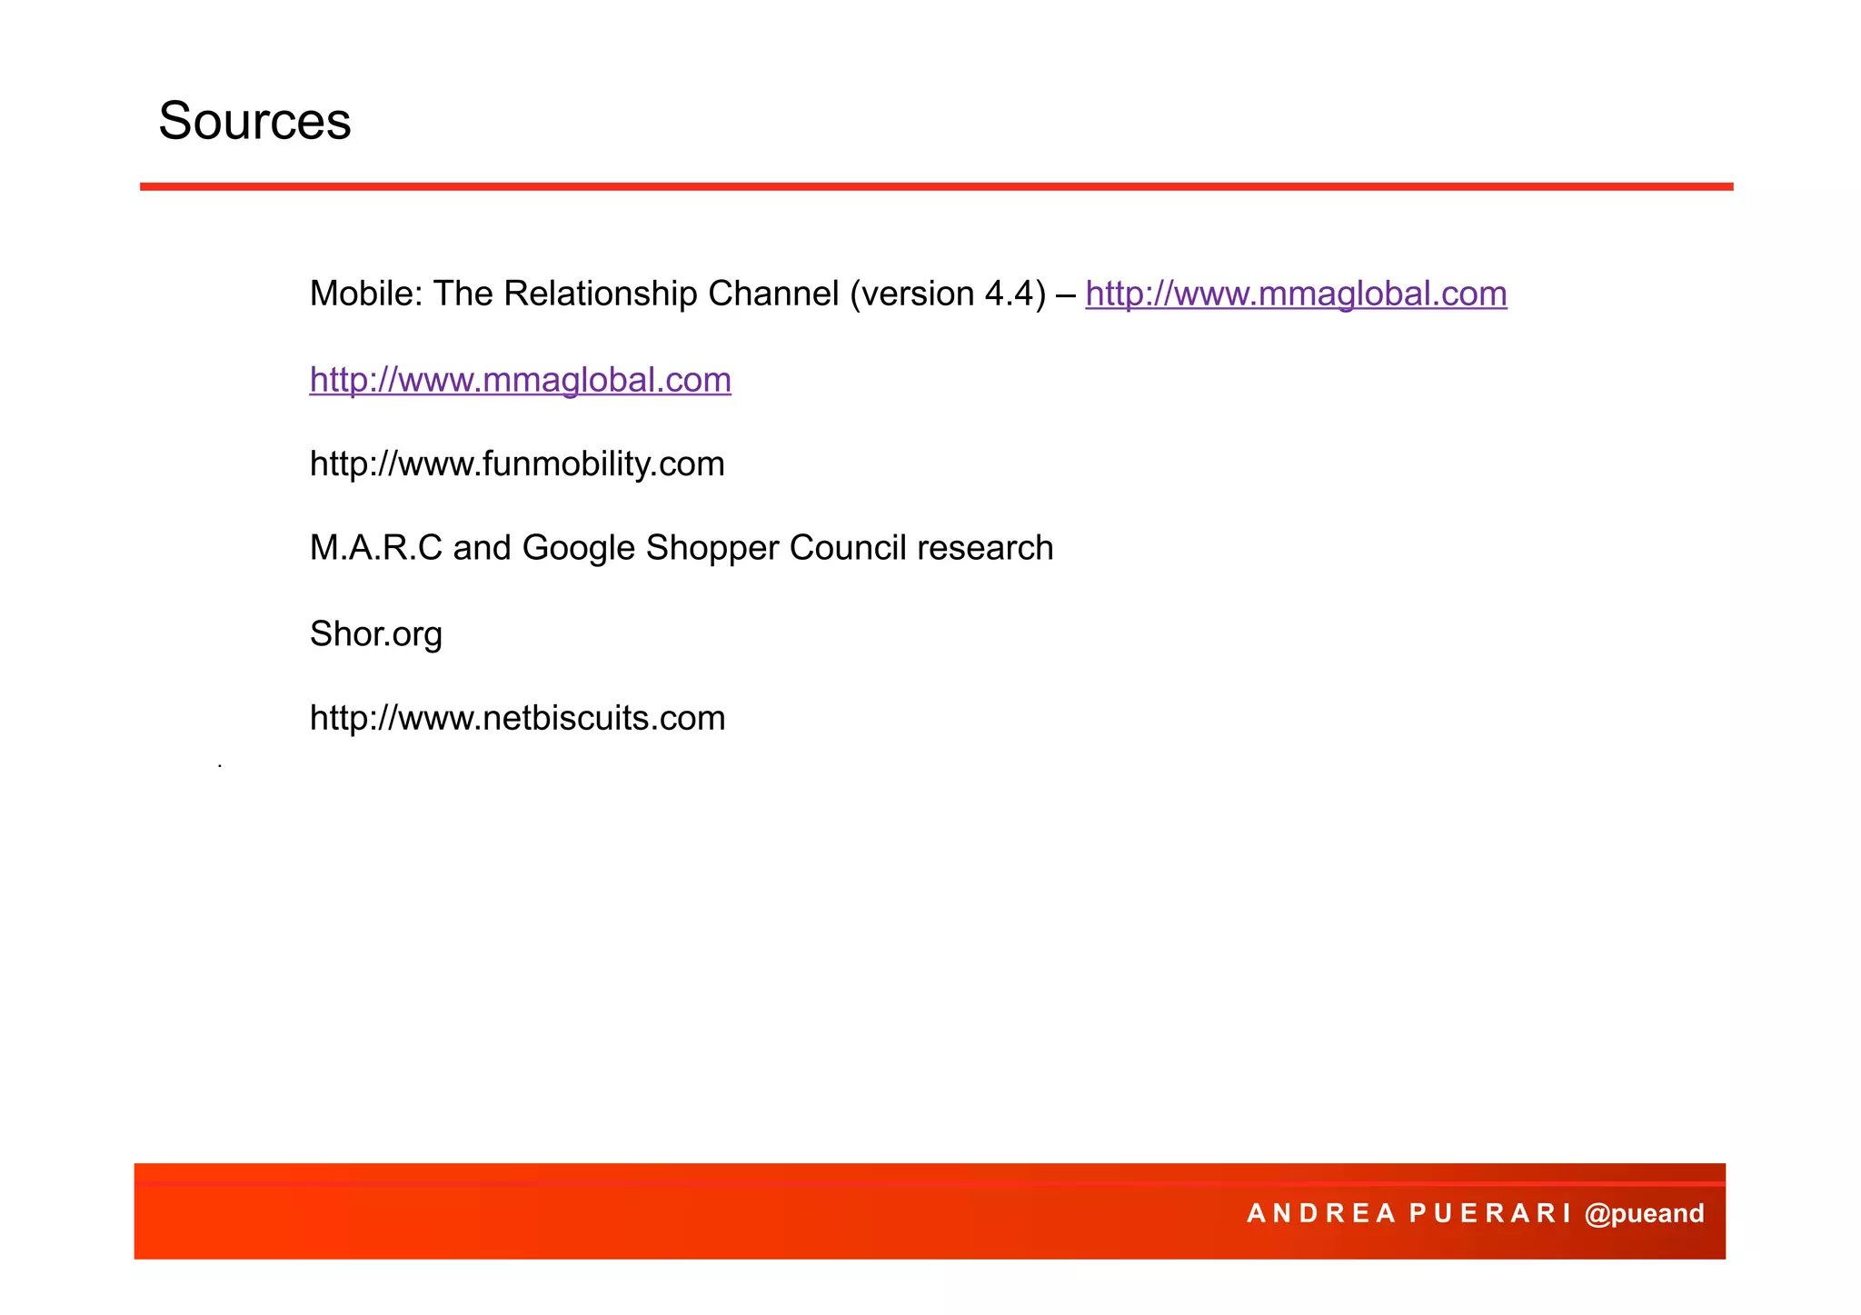Open the mmaglobal.com link after version 4.4
This screenshot has width=1861, height=1315.
click(1296, 294)
